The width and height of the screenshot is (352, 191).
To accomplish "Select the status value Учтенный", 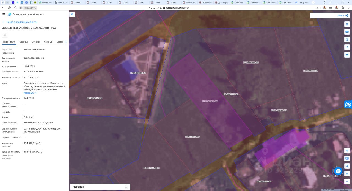I will tap(29, 117).
